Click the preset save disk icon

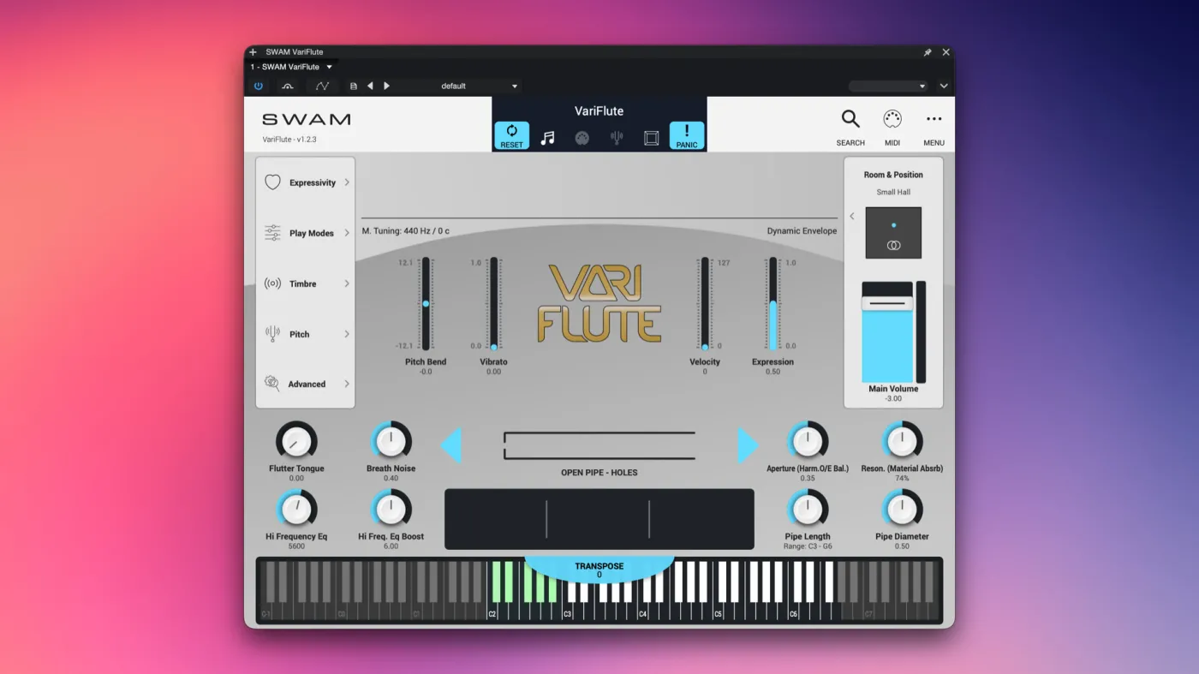coord(354,86)
